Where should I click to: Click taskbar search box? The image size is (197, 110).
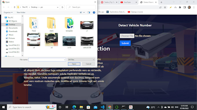click(32, 107)
